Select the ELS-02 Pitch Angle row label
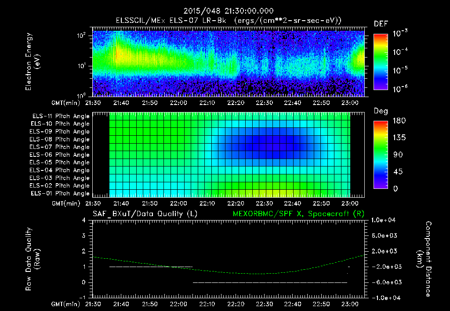The height and width of the screenshot is (311, 450). [x=59, y=186]
